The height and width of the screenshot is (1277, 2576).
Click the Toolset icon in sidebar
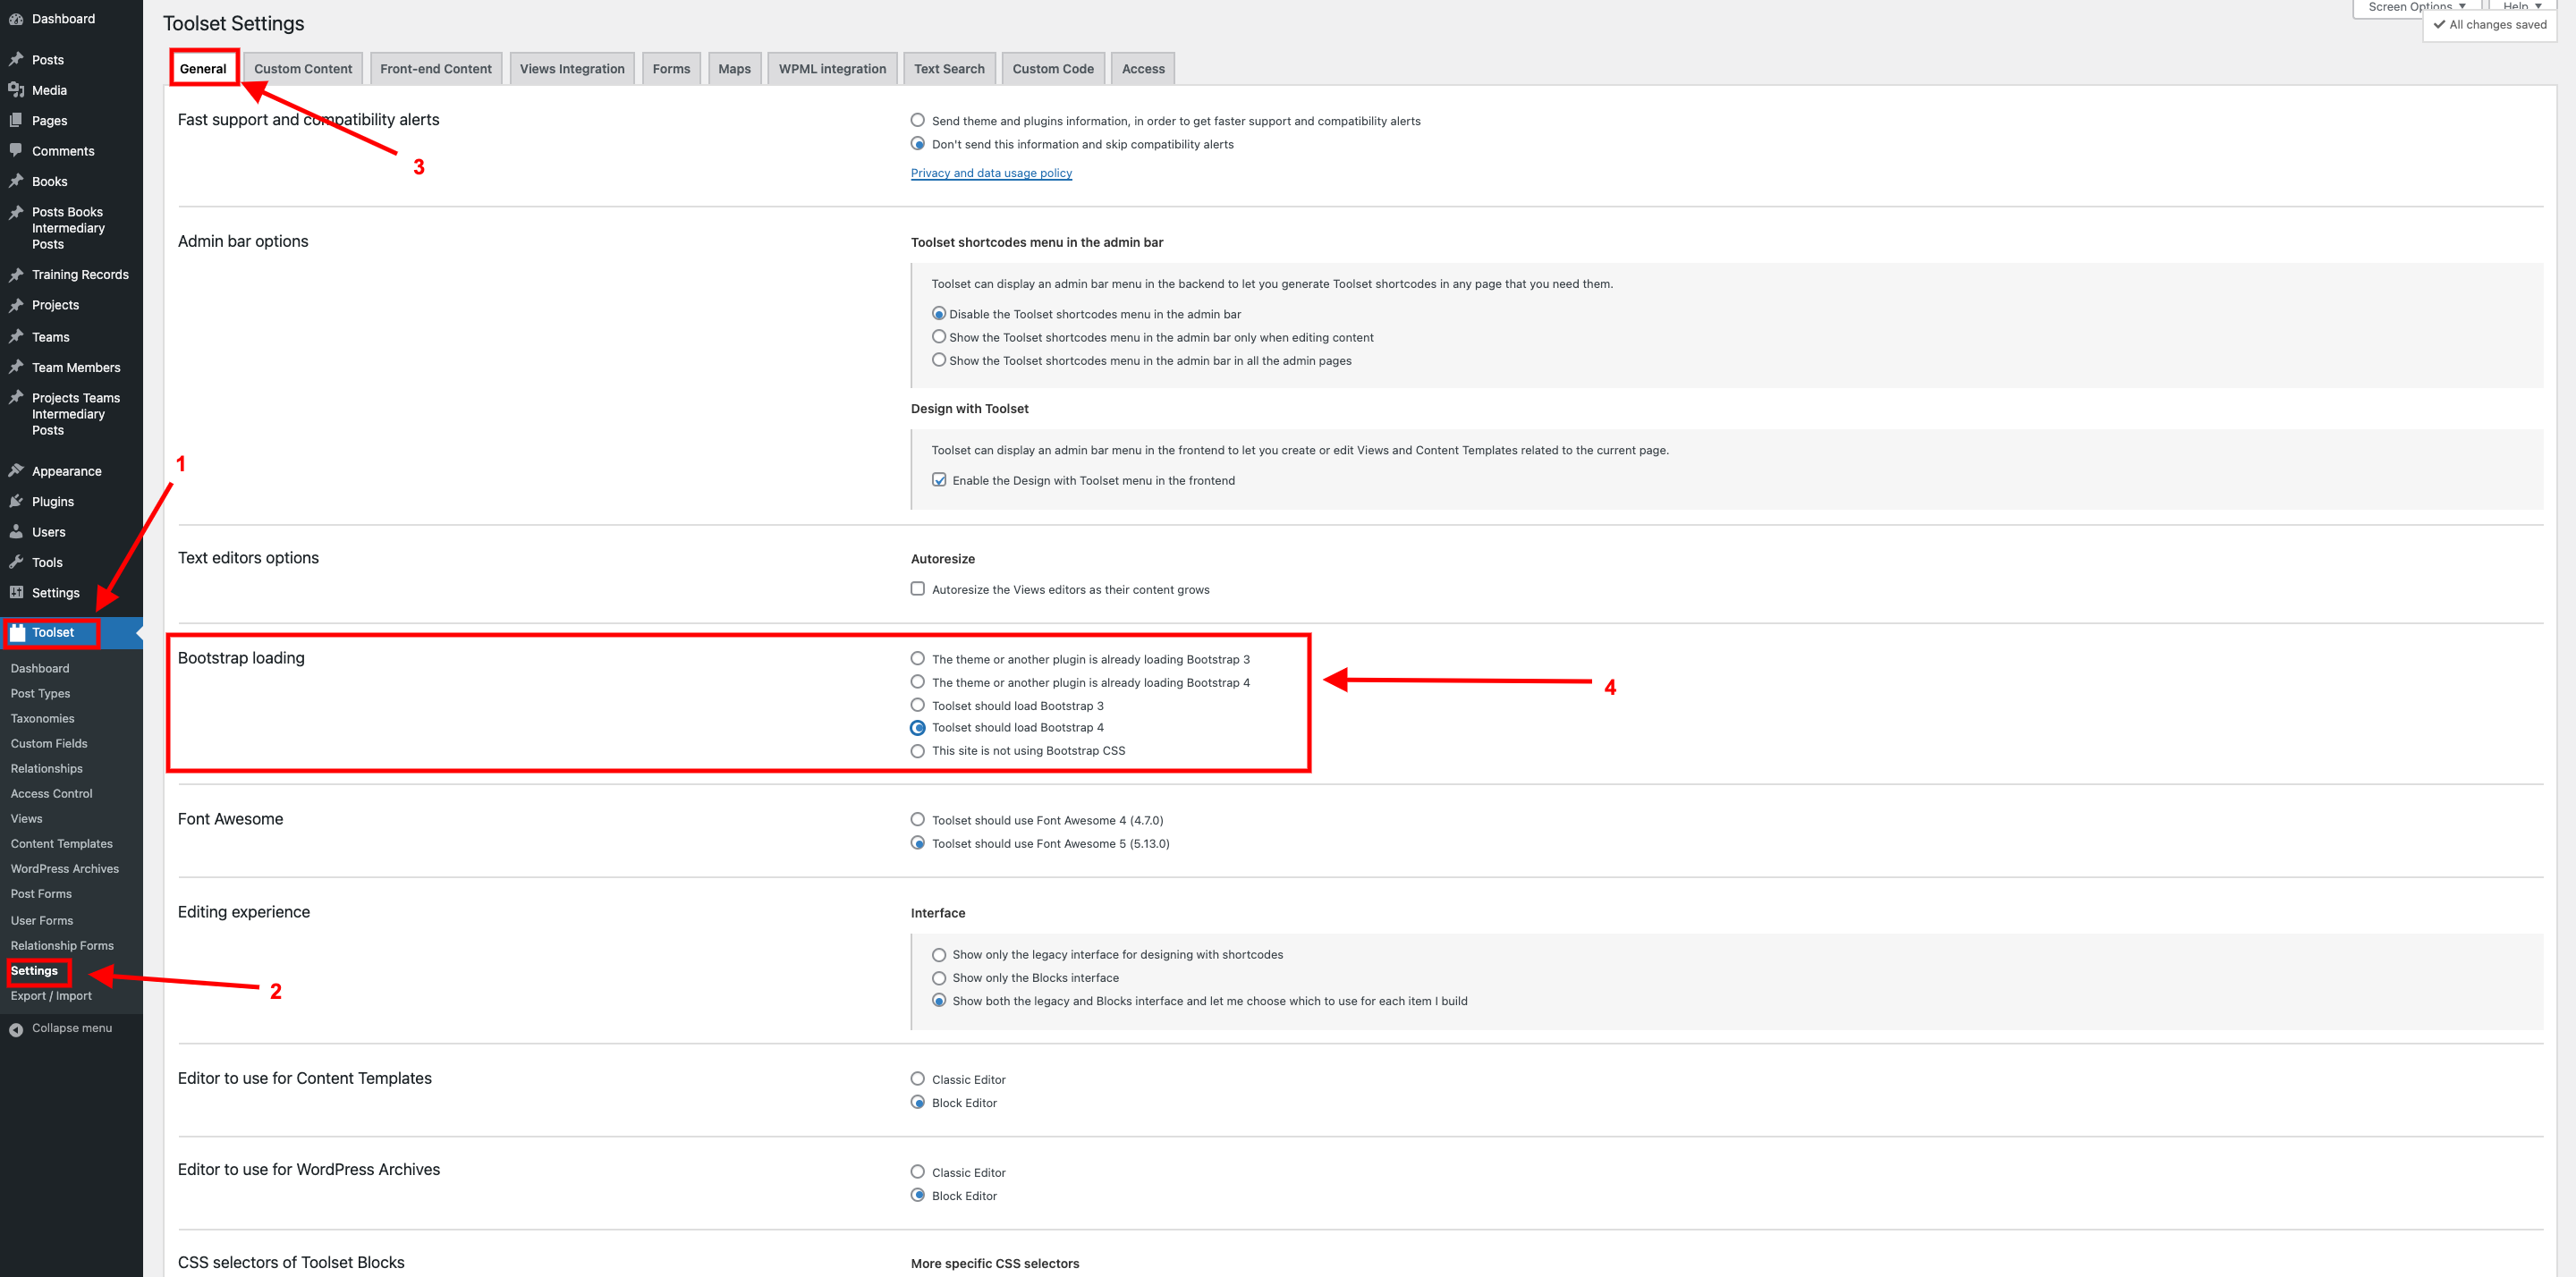tap(17, 632)
